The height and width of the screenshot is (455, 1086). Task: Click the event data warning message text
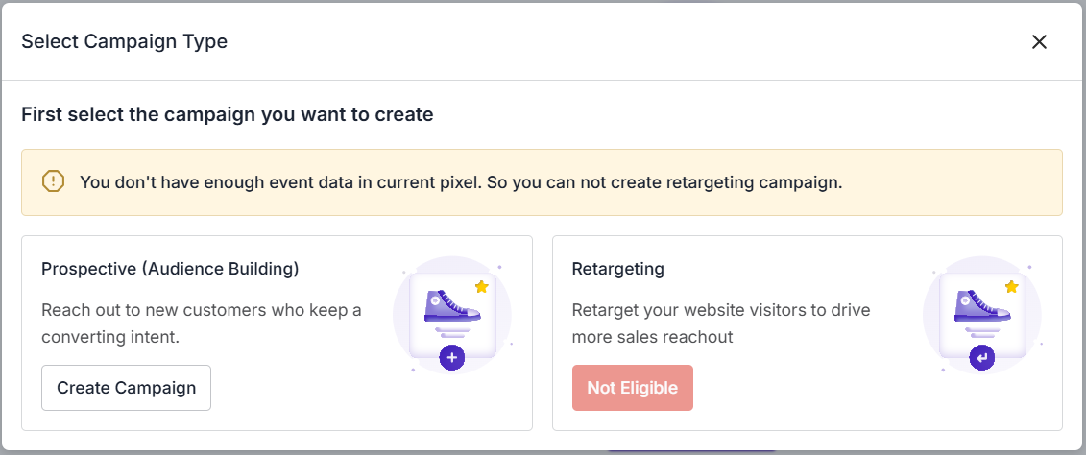pos(461,181)
